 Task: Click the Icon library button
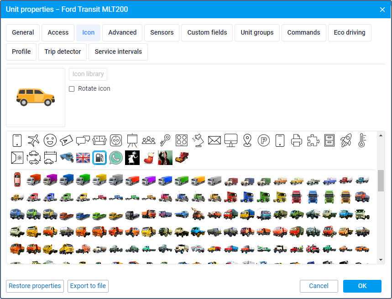pyautogui.click(x=88, y=74)
